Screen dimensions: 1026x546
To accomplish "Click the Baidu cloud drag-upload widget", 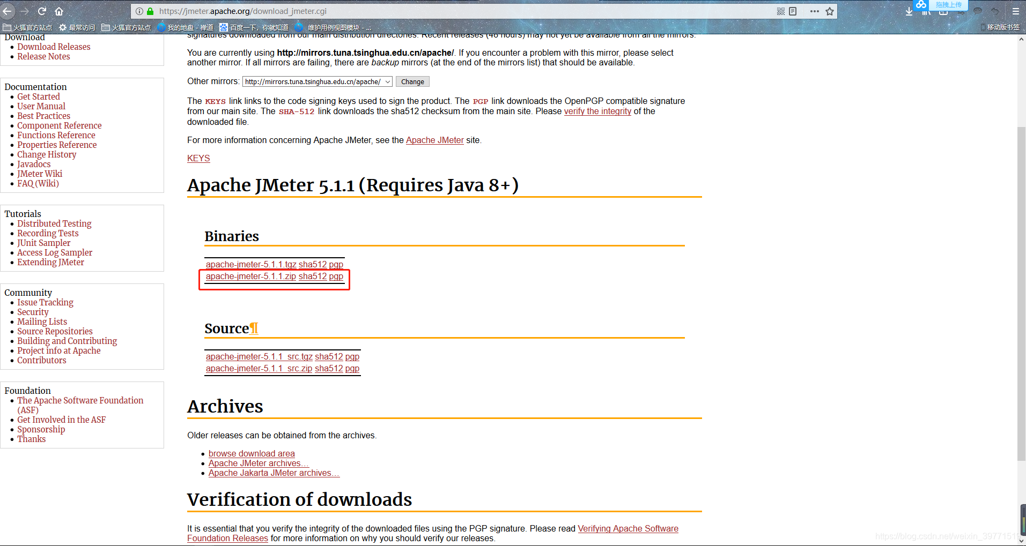I will [x=941, y=5].
